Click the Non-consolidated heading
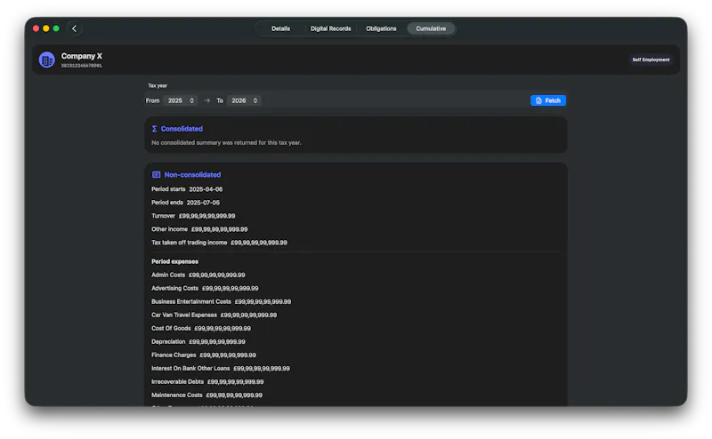 tap(192, 174)
